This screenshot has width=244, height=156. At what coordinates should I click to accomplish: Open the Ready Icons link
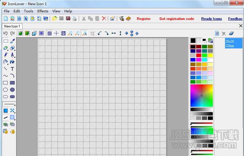tap(212, 19)
